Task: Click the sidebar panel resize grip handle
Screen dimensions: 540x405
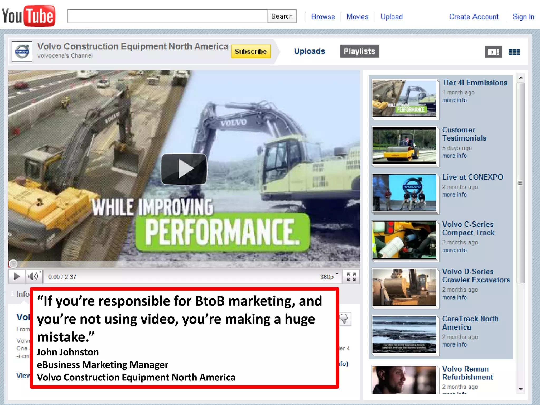Action: click(520, 183)
